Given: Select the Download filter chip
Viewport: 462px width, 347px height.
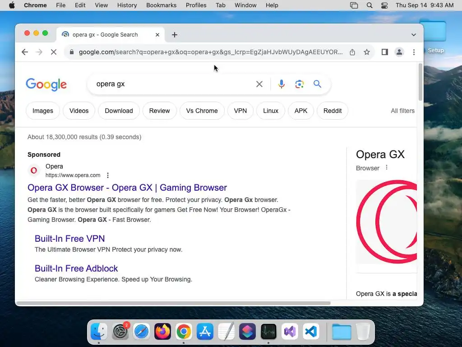Looking at the screenshot, I should pyautogui.click(x=119, y=111).
